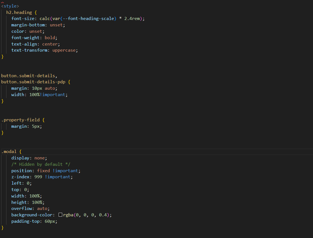Click the 999 z-index value
The width and height of the screenshot is (313, 238).
click(38, 177)
